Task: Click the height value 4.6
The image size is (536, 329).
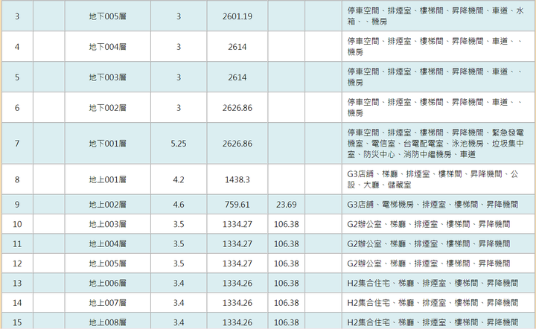Action: click(179, 204)
